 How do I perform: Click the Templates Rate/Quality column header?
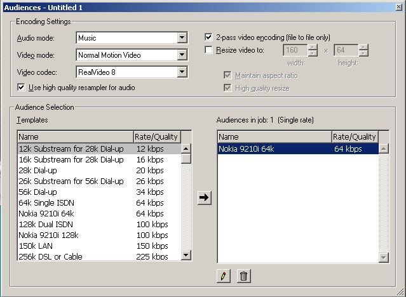tap(156, 136)
